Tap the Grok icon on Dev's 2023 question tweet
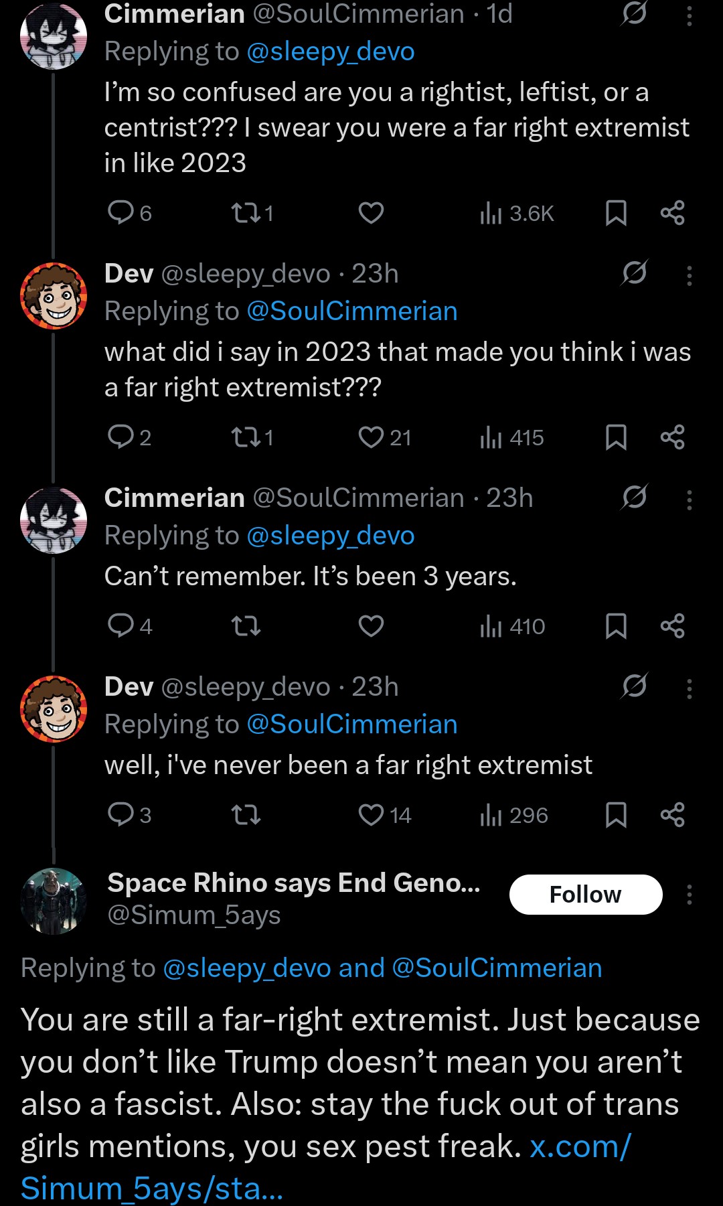 coord(634,273)
